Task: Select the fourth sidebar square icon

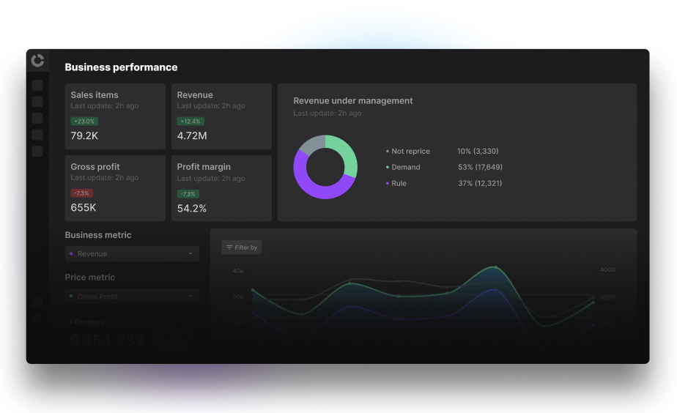Action: point(37,135)
